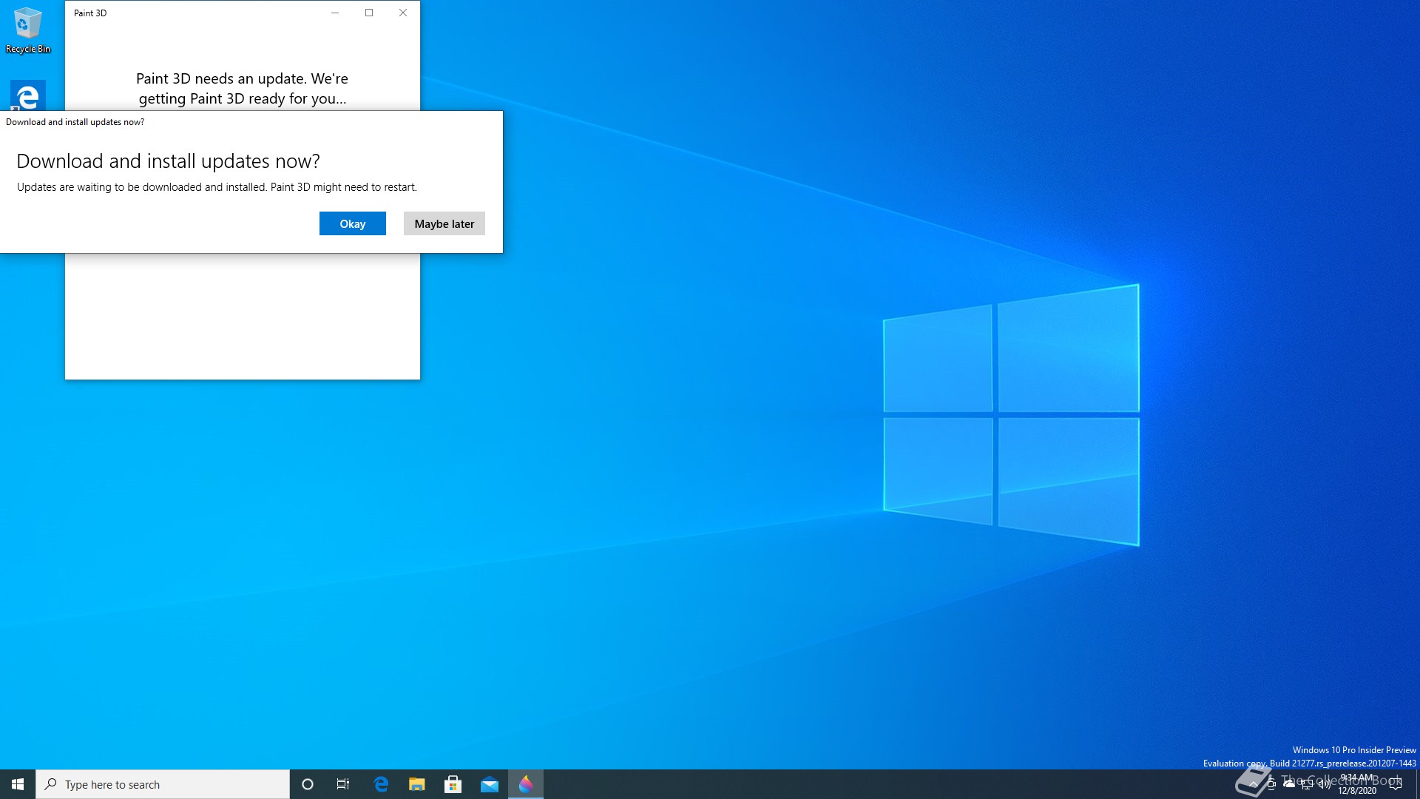Open Mail app from the taskbar
1420x799 pixels.
click(490, 784)
